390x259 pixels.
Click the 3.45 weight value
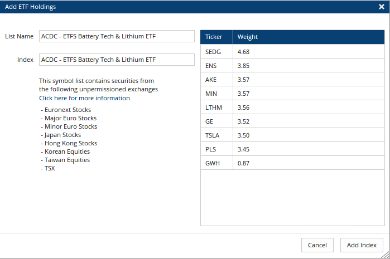pos(243,149)
